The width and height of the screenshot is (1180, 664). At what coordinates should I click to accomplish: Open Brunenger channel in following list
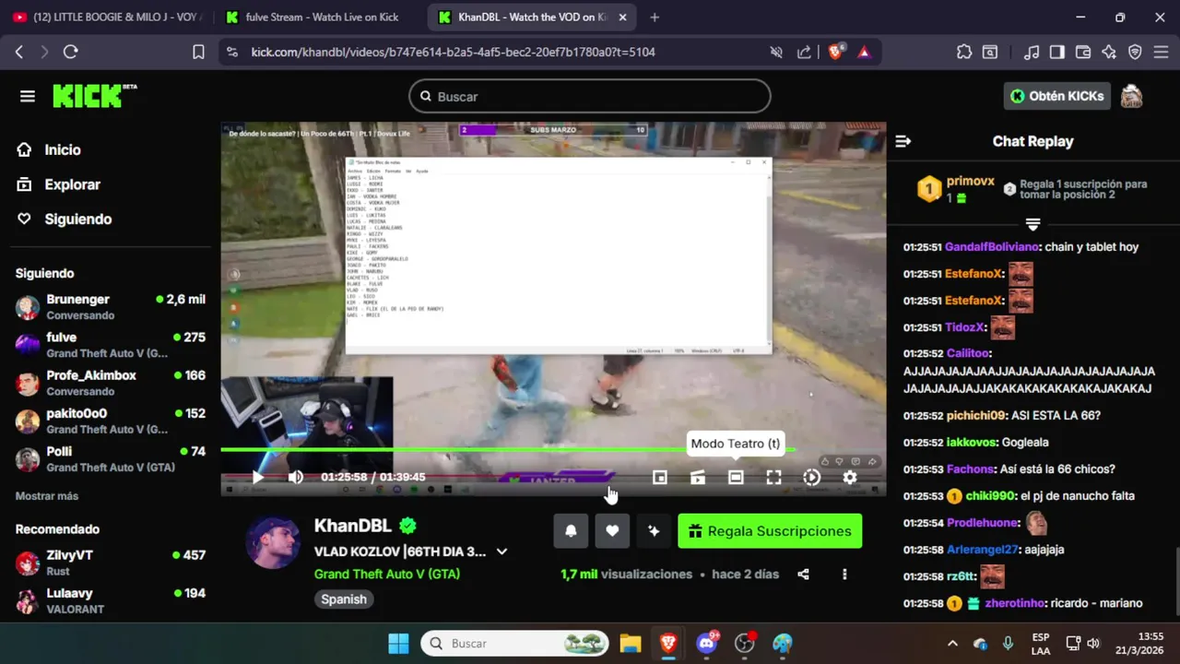coord(111,306)
